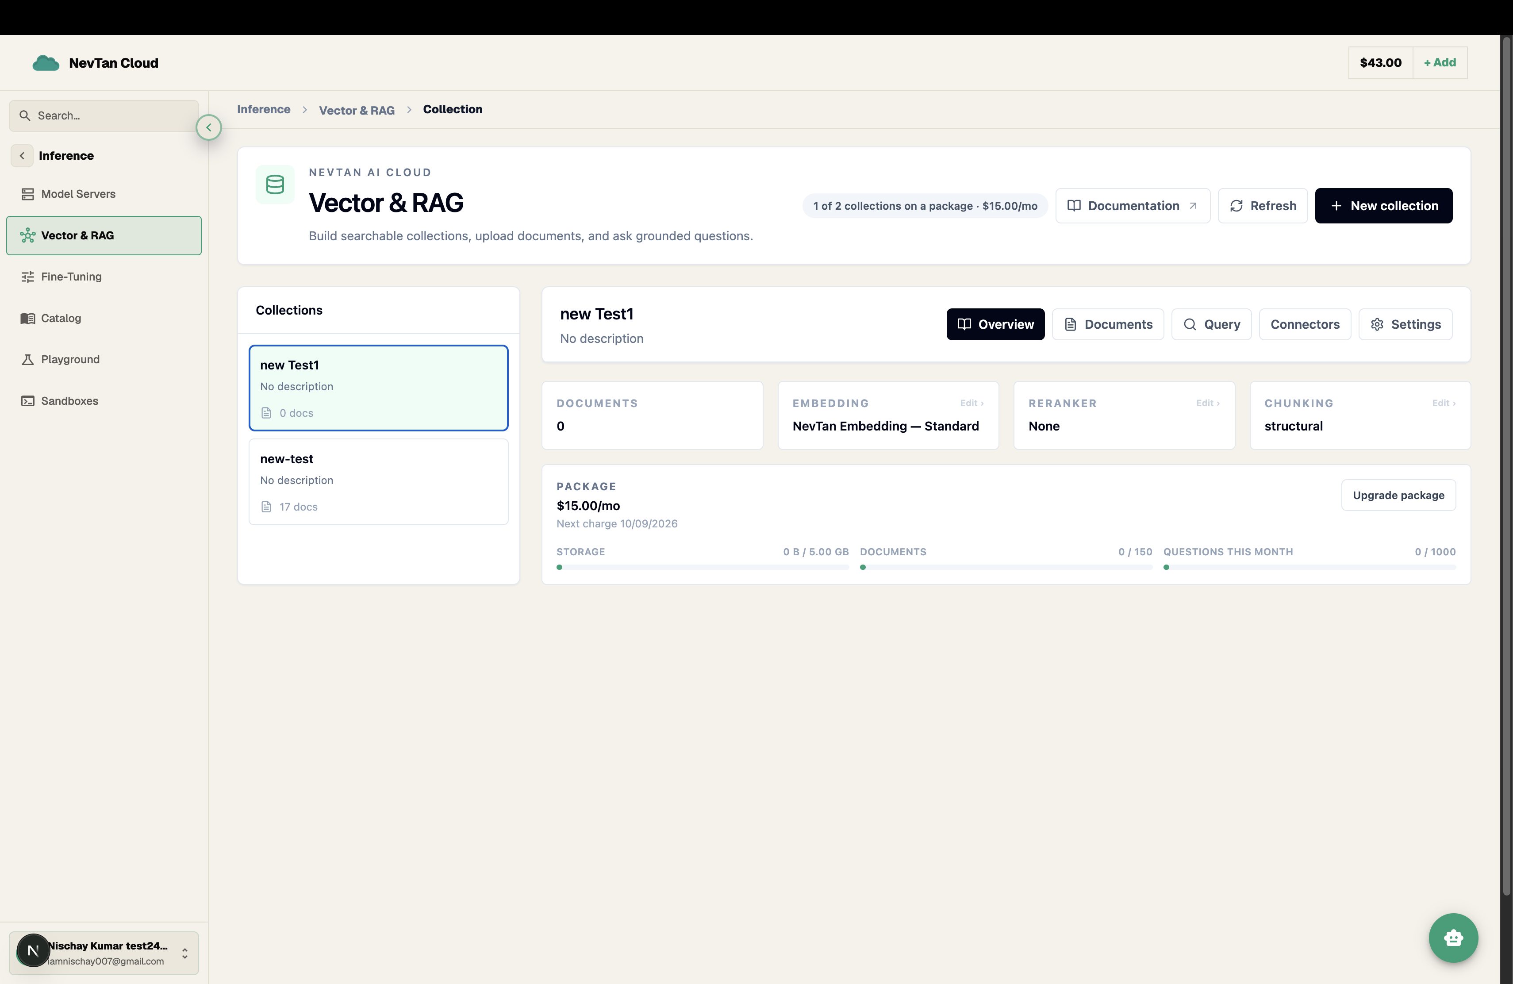Select the new-test collection card
The width and height of the screenshot is (1513, 984).
point(378,482)
